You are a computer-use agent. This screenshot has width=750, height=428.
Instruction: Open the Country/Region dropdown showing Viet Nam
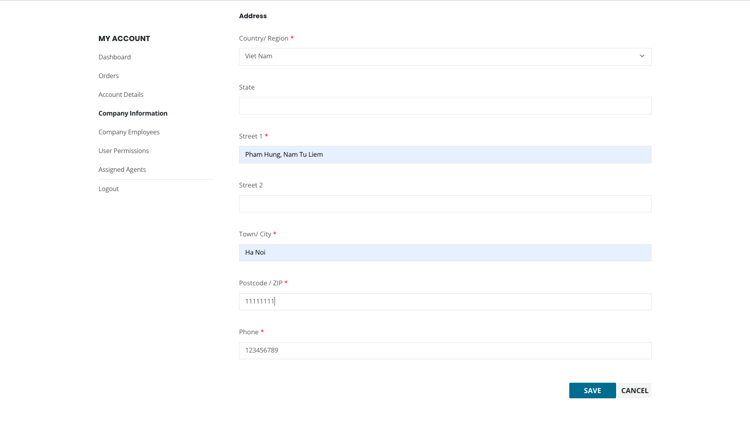pos(445,56)
